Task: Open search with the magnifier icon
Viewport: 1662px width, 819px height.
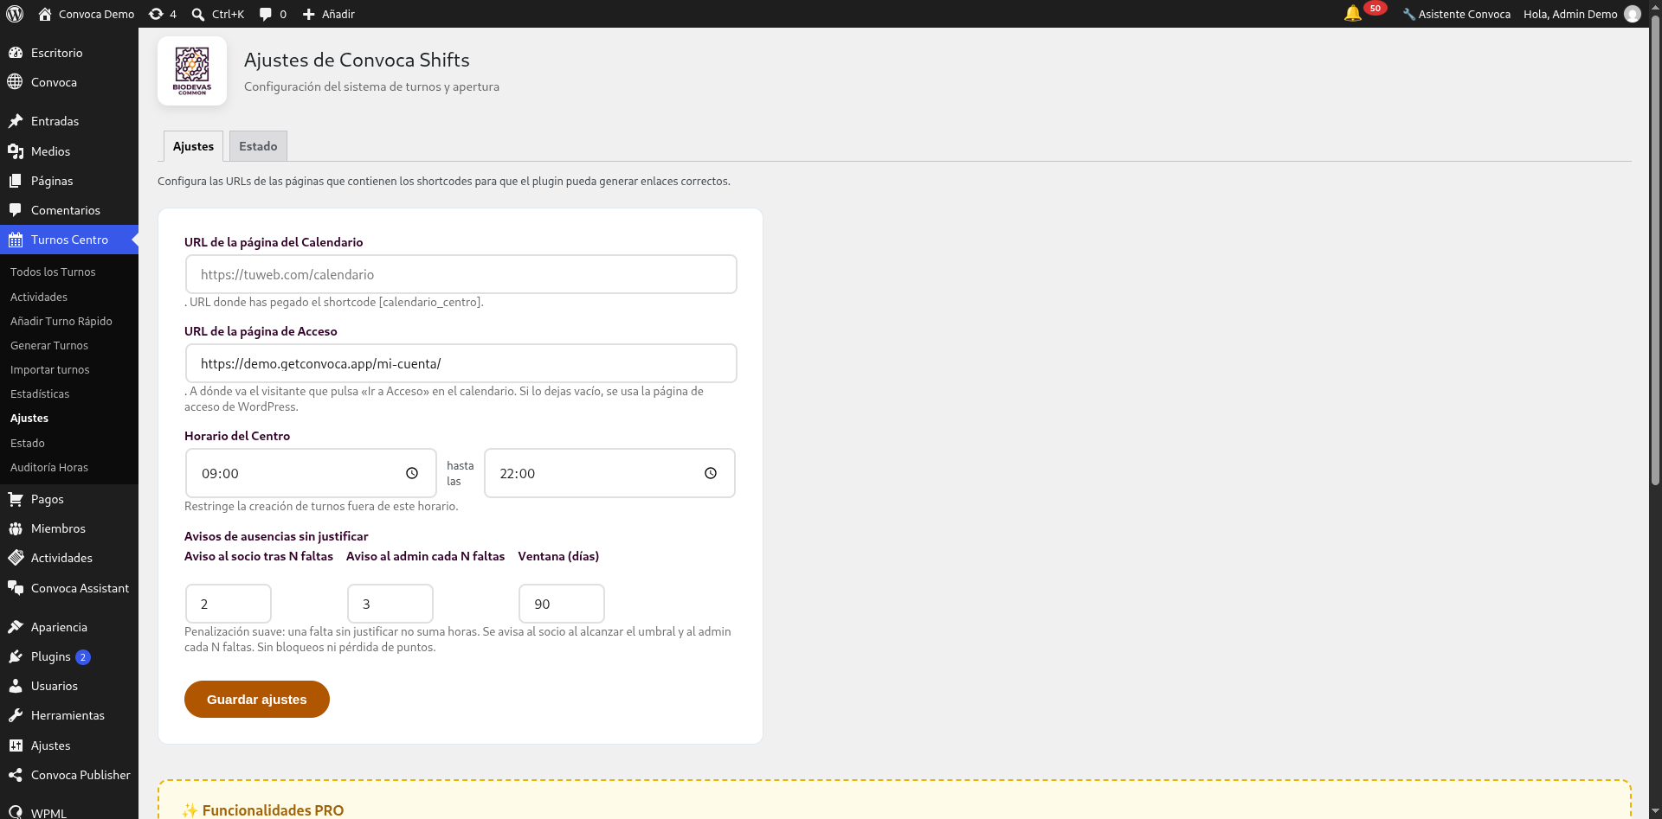Action: [x=198, y=14]
